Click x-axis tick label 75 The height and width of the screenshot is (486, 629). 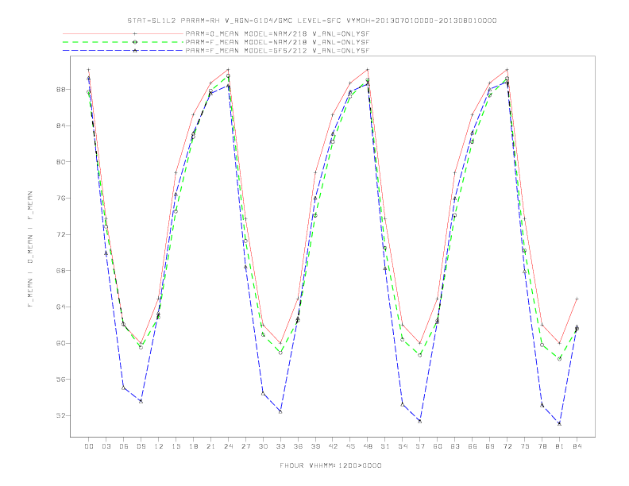click(x=525, y=446)
